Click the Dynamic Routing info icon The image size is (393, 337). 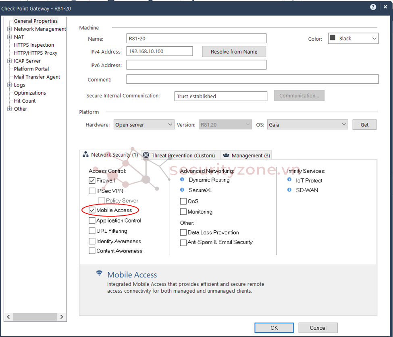182,180
